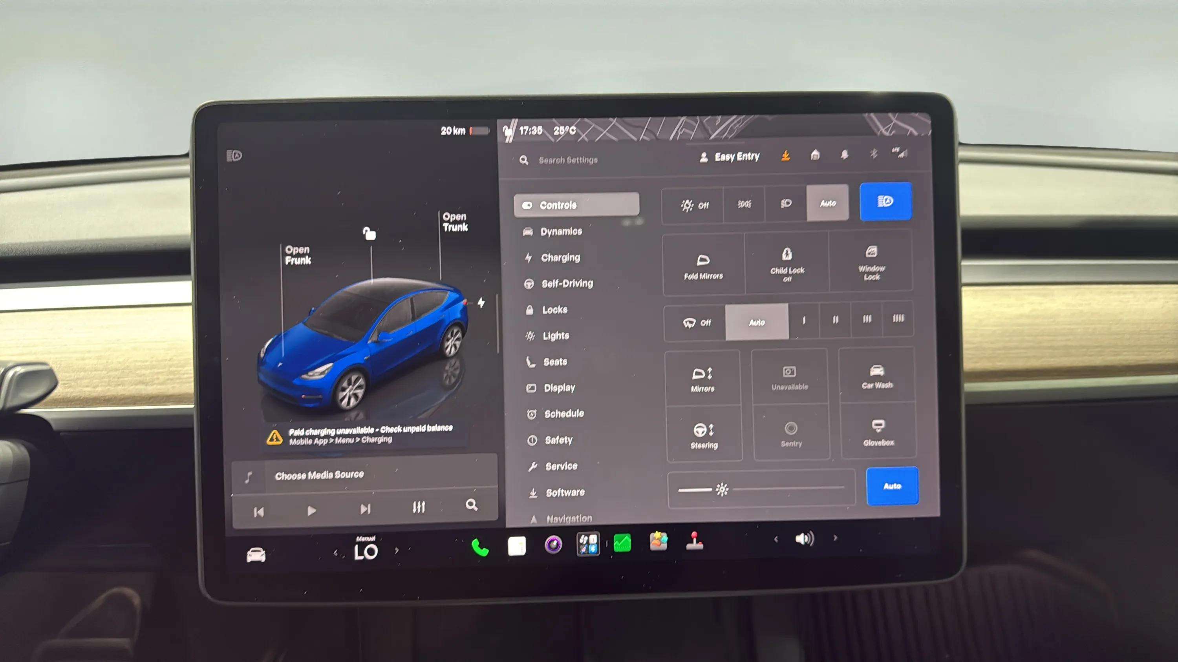This screenshot has height=662, width=1178.
Task: Set wipers to Auto
Action: pyautogui.click(x=757, y=322)
